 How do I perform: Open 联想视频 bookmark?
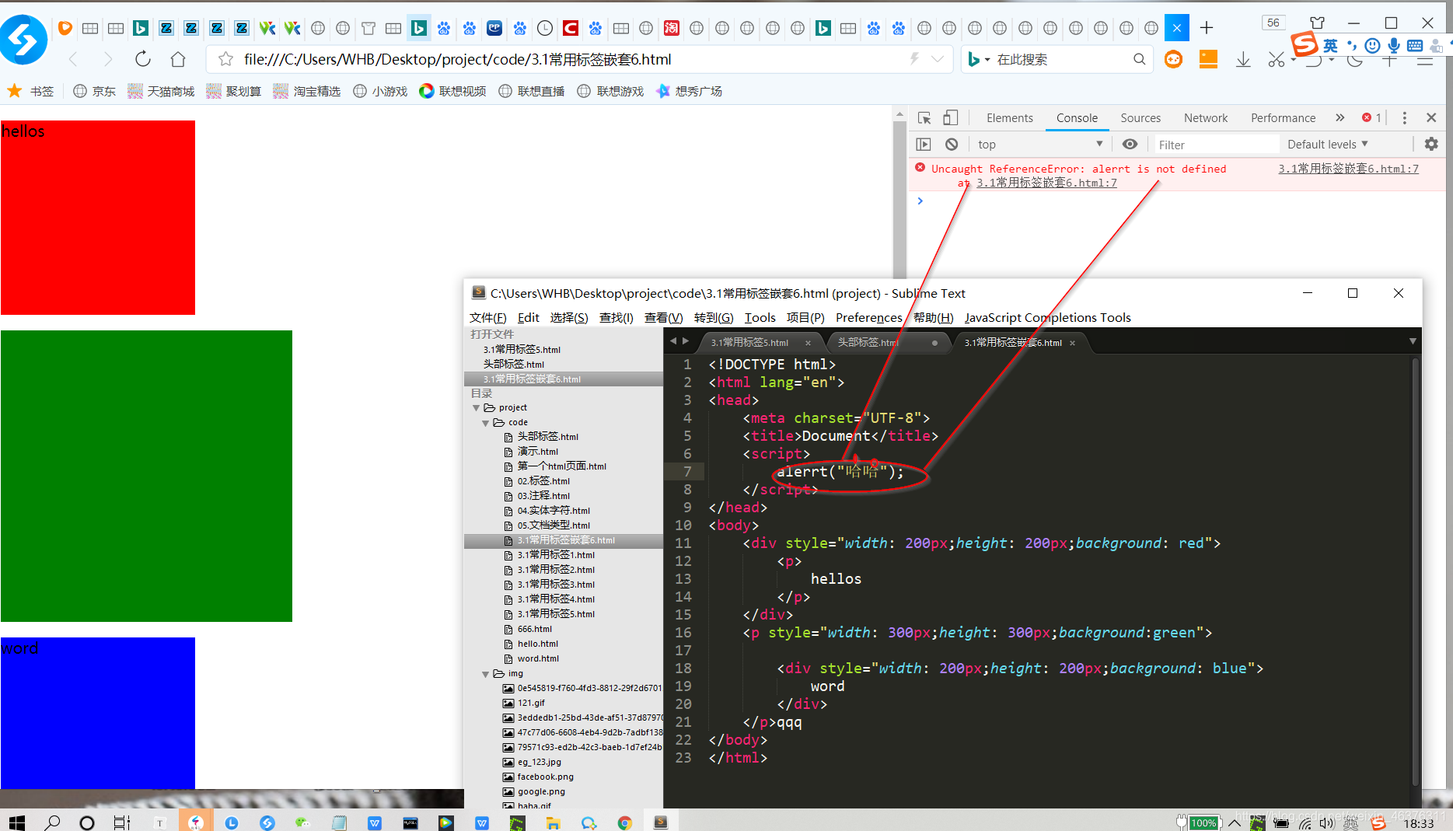452,91
